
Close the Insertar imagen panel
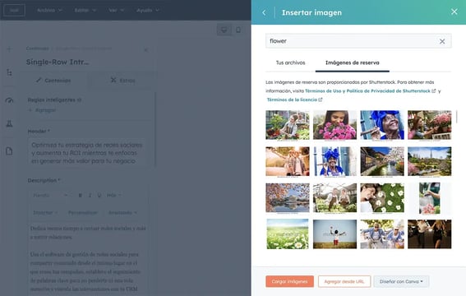point(454,12)
